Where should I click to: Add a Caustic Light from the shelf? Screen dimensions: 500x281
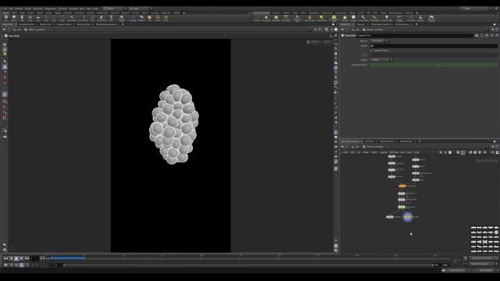pos(362,18)
